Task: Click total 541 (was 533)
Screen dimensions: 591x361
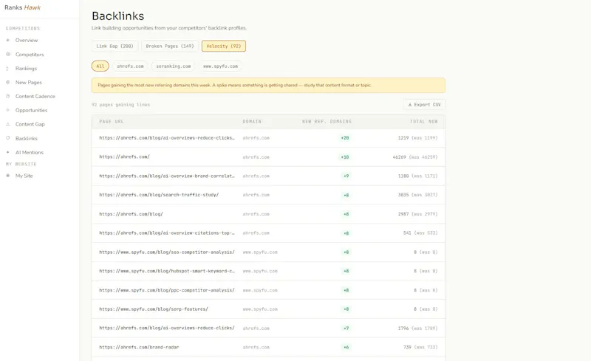Action: tap(420, 233)
